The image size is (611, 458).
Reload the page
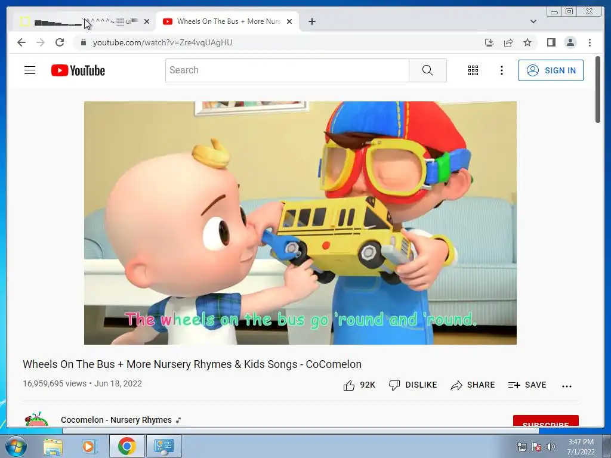click(x=60, y=42)
